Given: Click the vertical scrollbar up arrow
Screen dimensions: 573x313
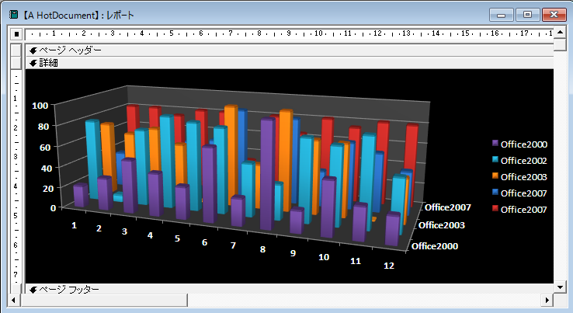Looking at the screenshot, I should [560, 34].
